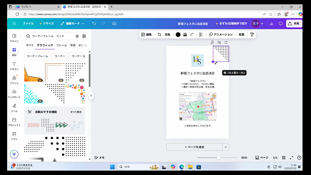Open the ブランド sidebar panel
This screenshot has height=175, width=311.
click(14, 80)
